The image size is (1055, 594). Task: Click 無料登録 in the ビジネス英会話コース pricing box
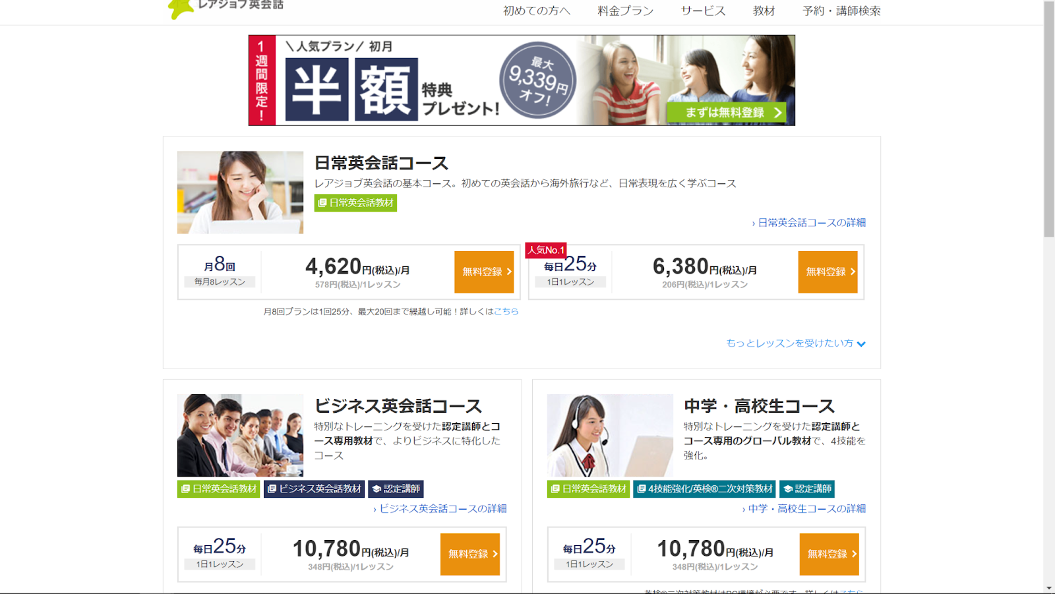pos(470,554)
